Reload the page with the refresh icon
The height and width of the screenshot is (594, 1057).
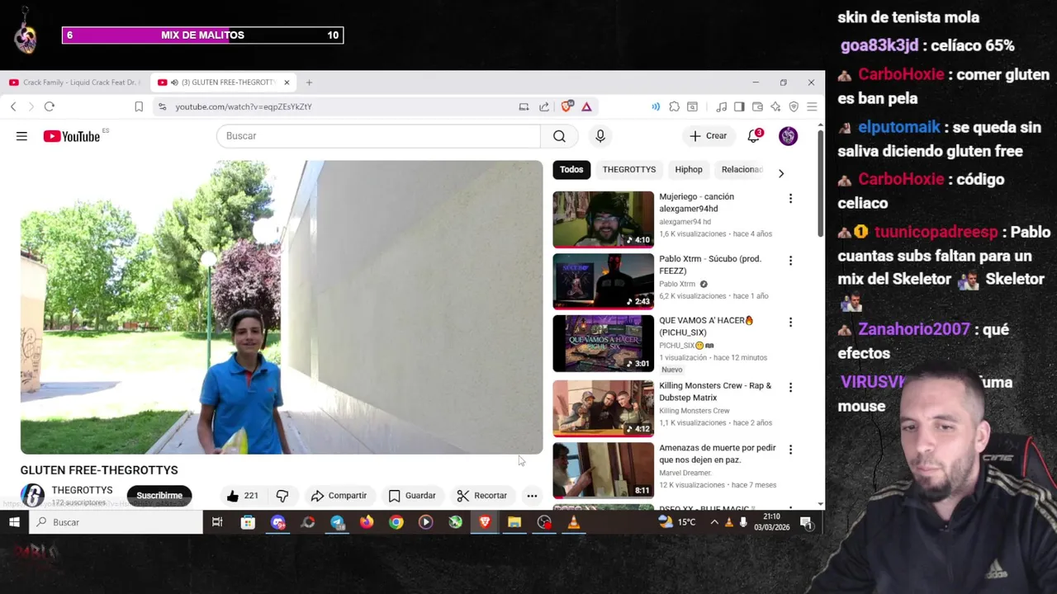pyautogui.click(x=50, y=106)
